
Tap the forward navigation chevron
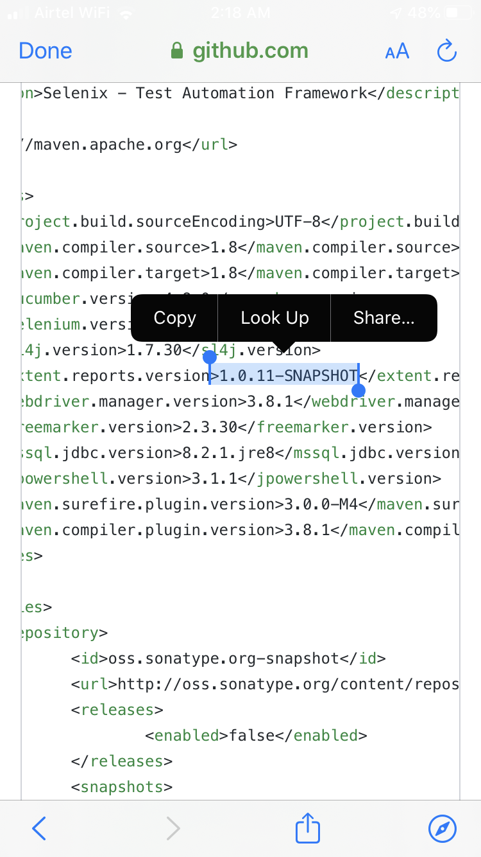(x=173, y=828)
